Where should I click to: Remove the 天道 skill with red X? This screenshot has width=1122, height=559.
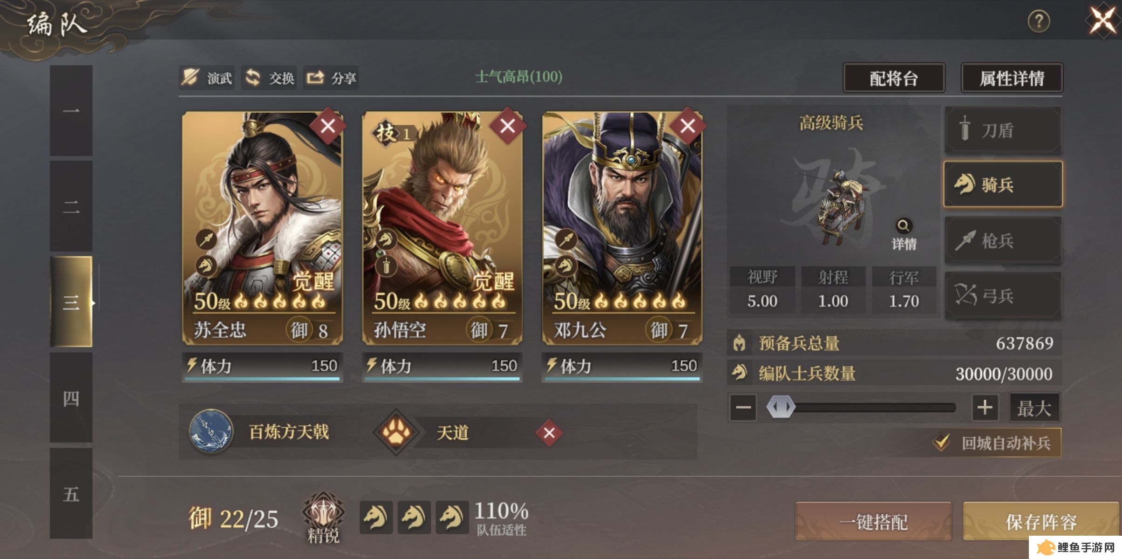[x=549, y=433]
